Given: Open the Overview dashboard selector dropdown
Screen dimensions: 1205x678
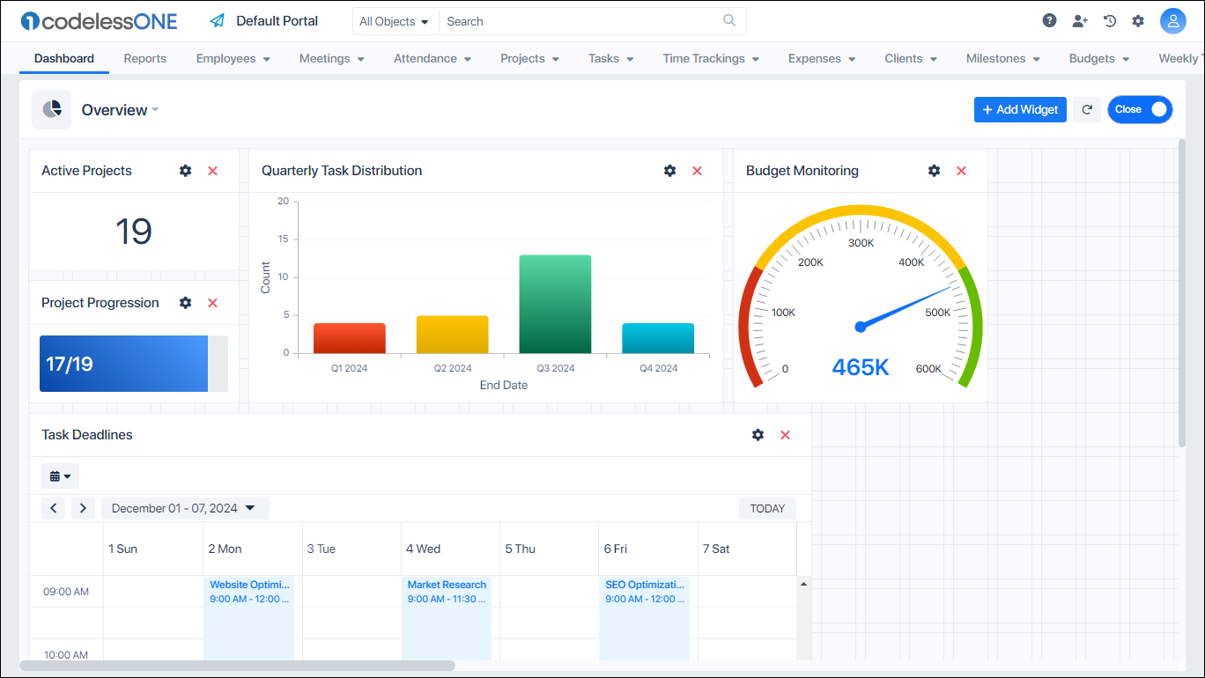Looking at the screenshot, I should click(x=119, y=109).
